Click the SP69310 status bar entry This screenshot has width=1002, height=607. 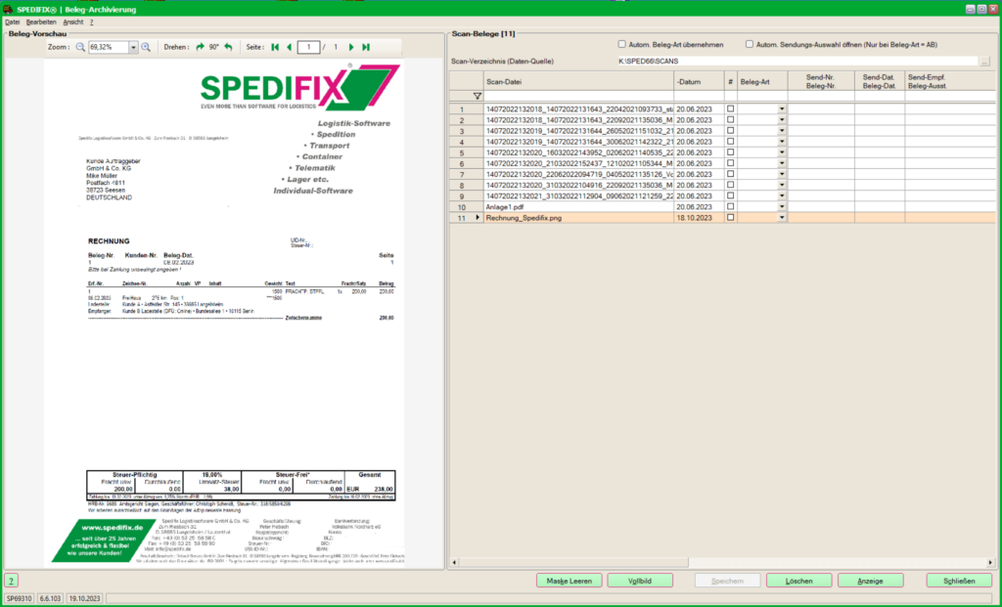click(x=20, y=599)
